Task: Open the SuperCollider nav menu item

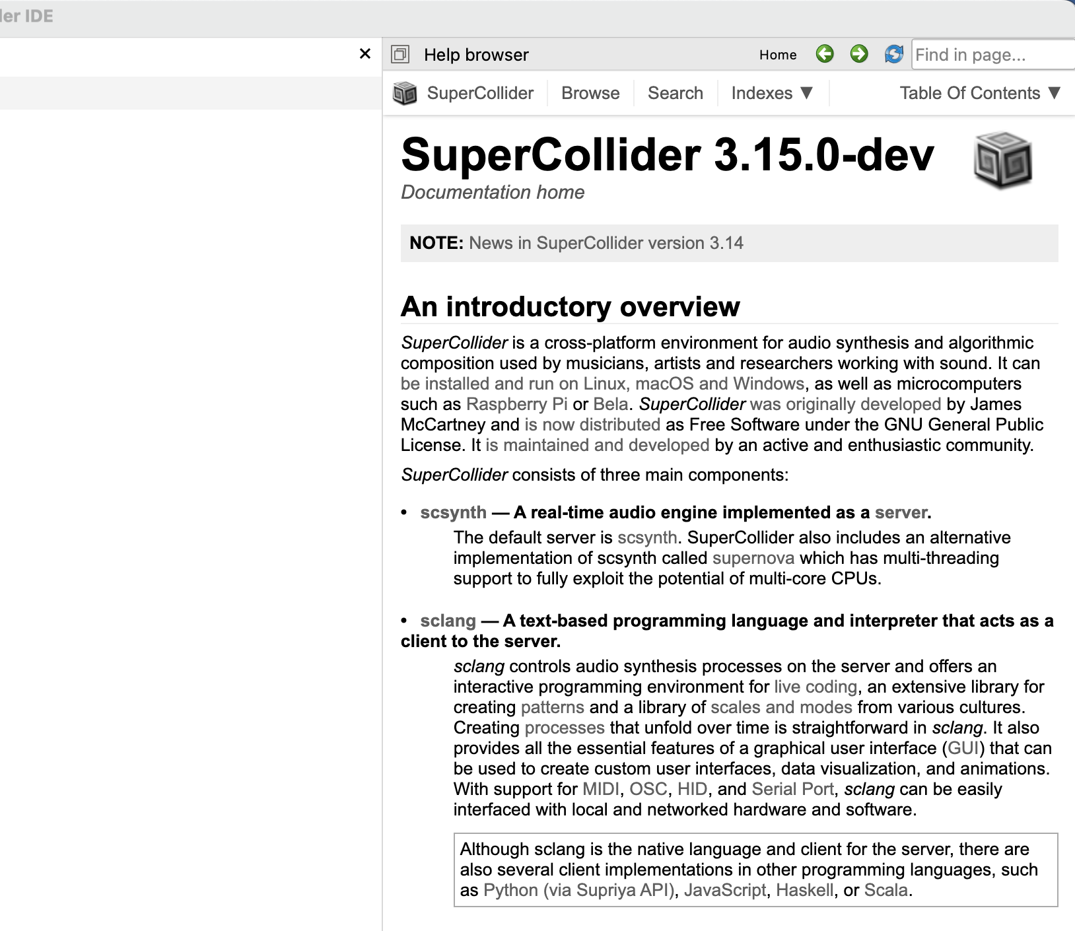Action: [x=480, y=93]
